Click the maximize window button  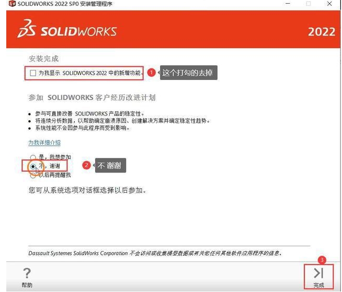tap(309, 4)
